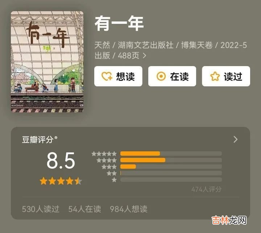Click the four-star rating distribution bar
The height and width of the screenshot is (233, 261).
pyautogui.click(x=171, y=160)
